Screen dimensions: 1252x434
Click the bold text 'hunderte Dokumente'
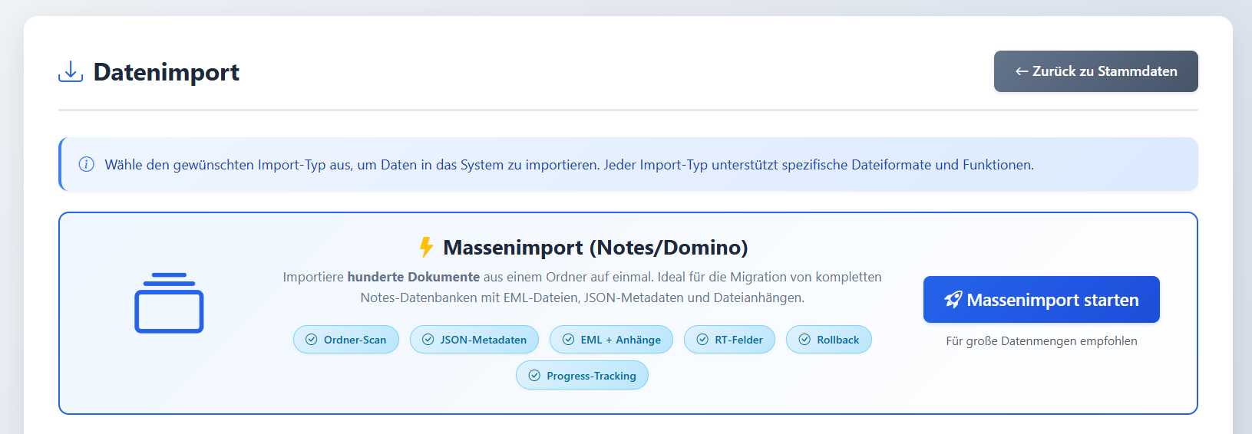point(413,277)
